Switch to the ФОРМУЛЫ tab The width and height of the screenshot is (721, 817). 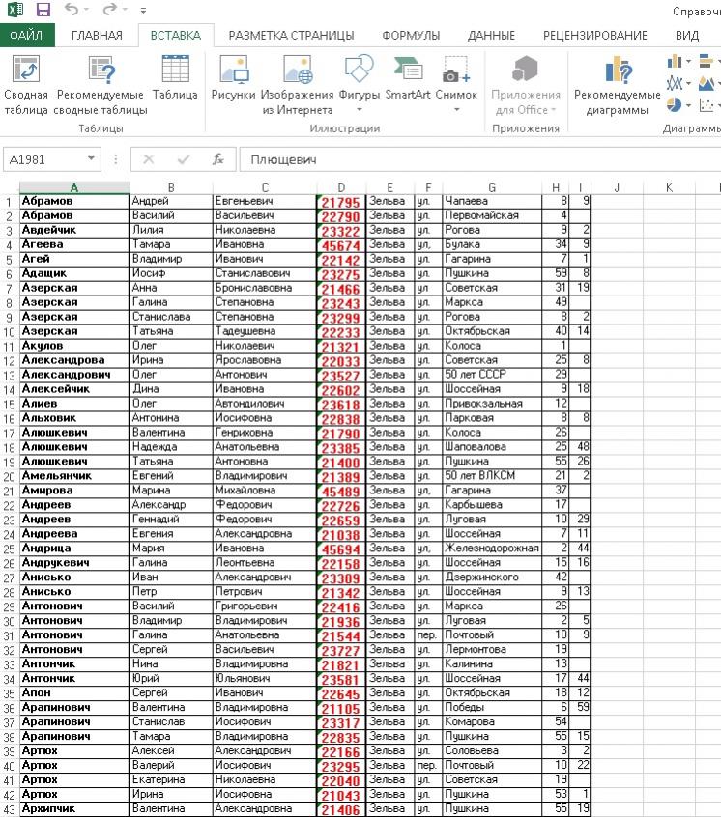410,36
